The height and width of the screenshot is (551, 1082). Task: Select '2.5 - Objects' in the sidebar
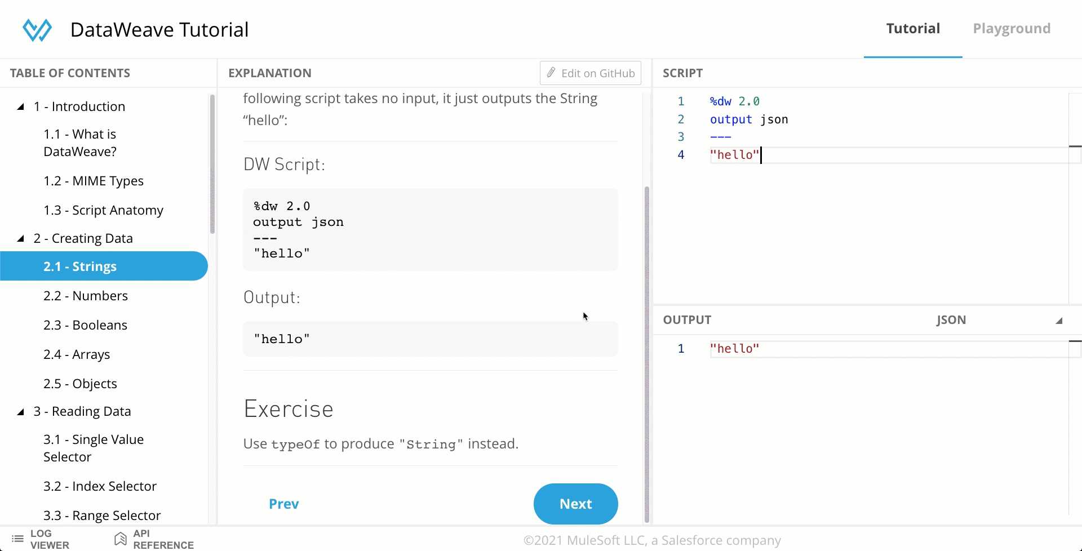click(81, 384)
